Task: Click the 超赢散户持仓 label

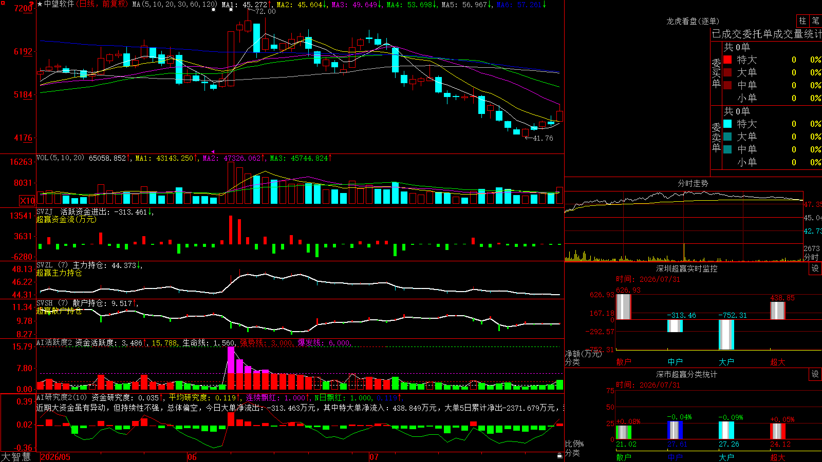Action: click(59, 311)
